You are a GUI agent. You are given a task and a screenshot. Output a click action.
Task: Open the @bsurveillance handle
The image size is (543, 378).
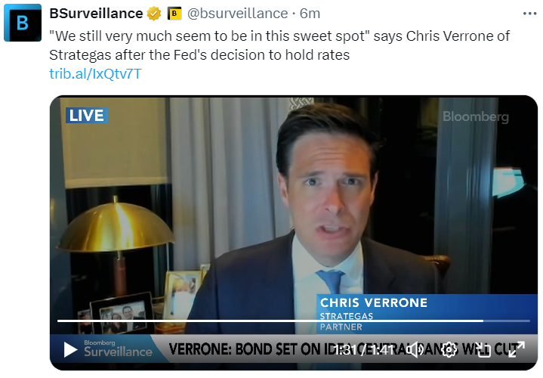pyautogui.click(x=238, y=14)
